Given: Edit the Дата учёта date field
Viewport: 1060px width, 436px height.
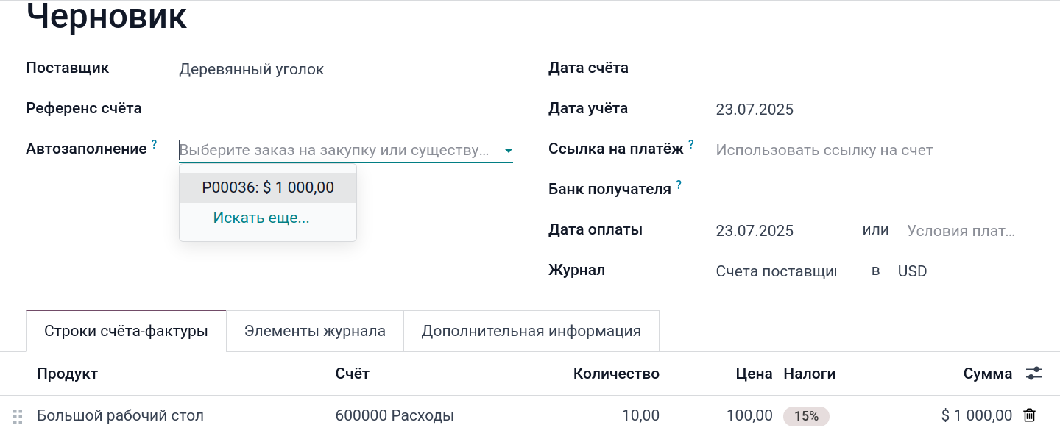Looking at the screenshot, I should point(755,110).
